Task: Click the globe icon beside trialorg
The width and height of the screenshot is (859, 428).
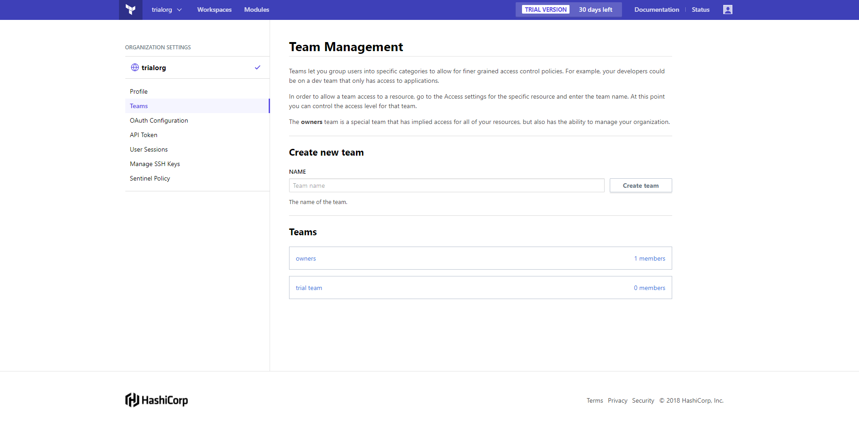Action: click(x=135, y=67)
